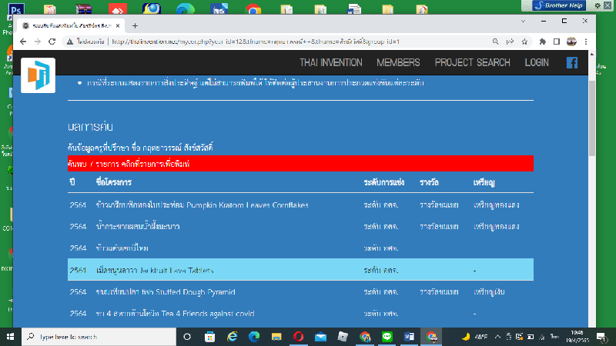616x346 pixels.
Task: Click the share icon in the address bar
Action: tap(509, 42)
